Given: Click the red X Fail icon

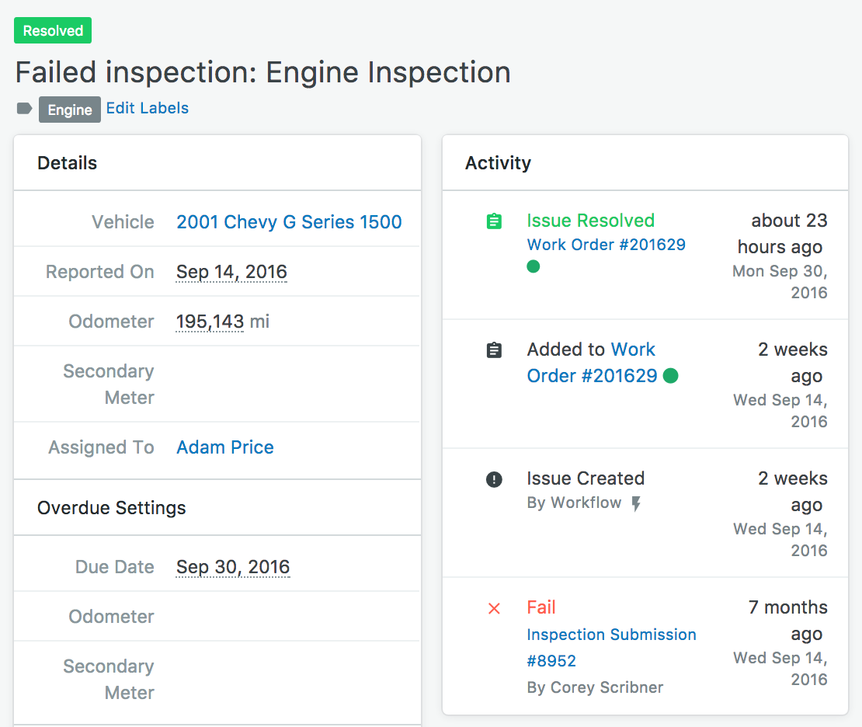Looking at the screenshot, I should [x=494, y=608].
